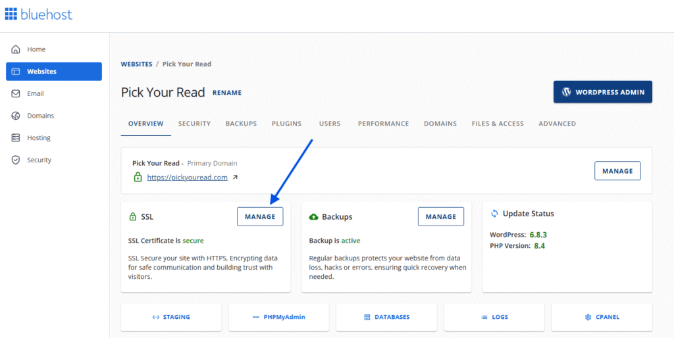Open the Security shield icon in sidebar
674x338 pixels.
tap(16, 160)
